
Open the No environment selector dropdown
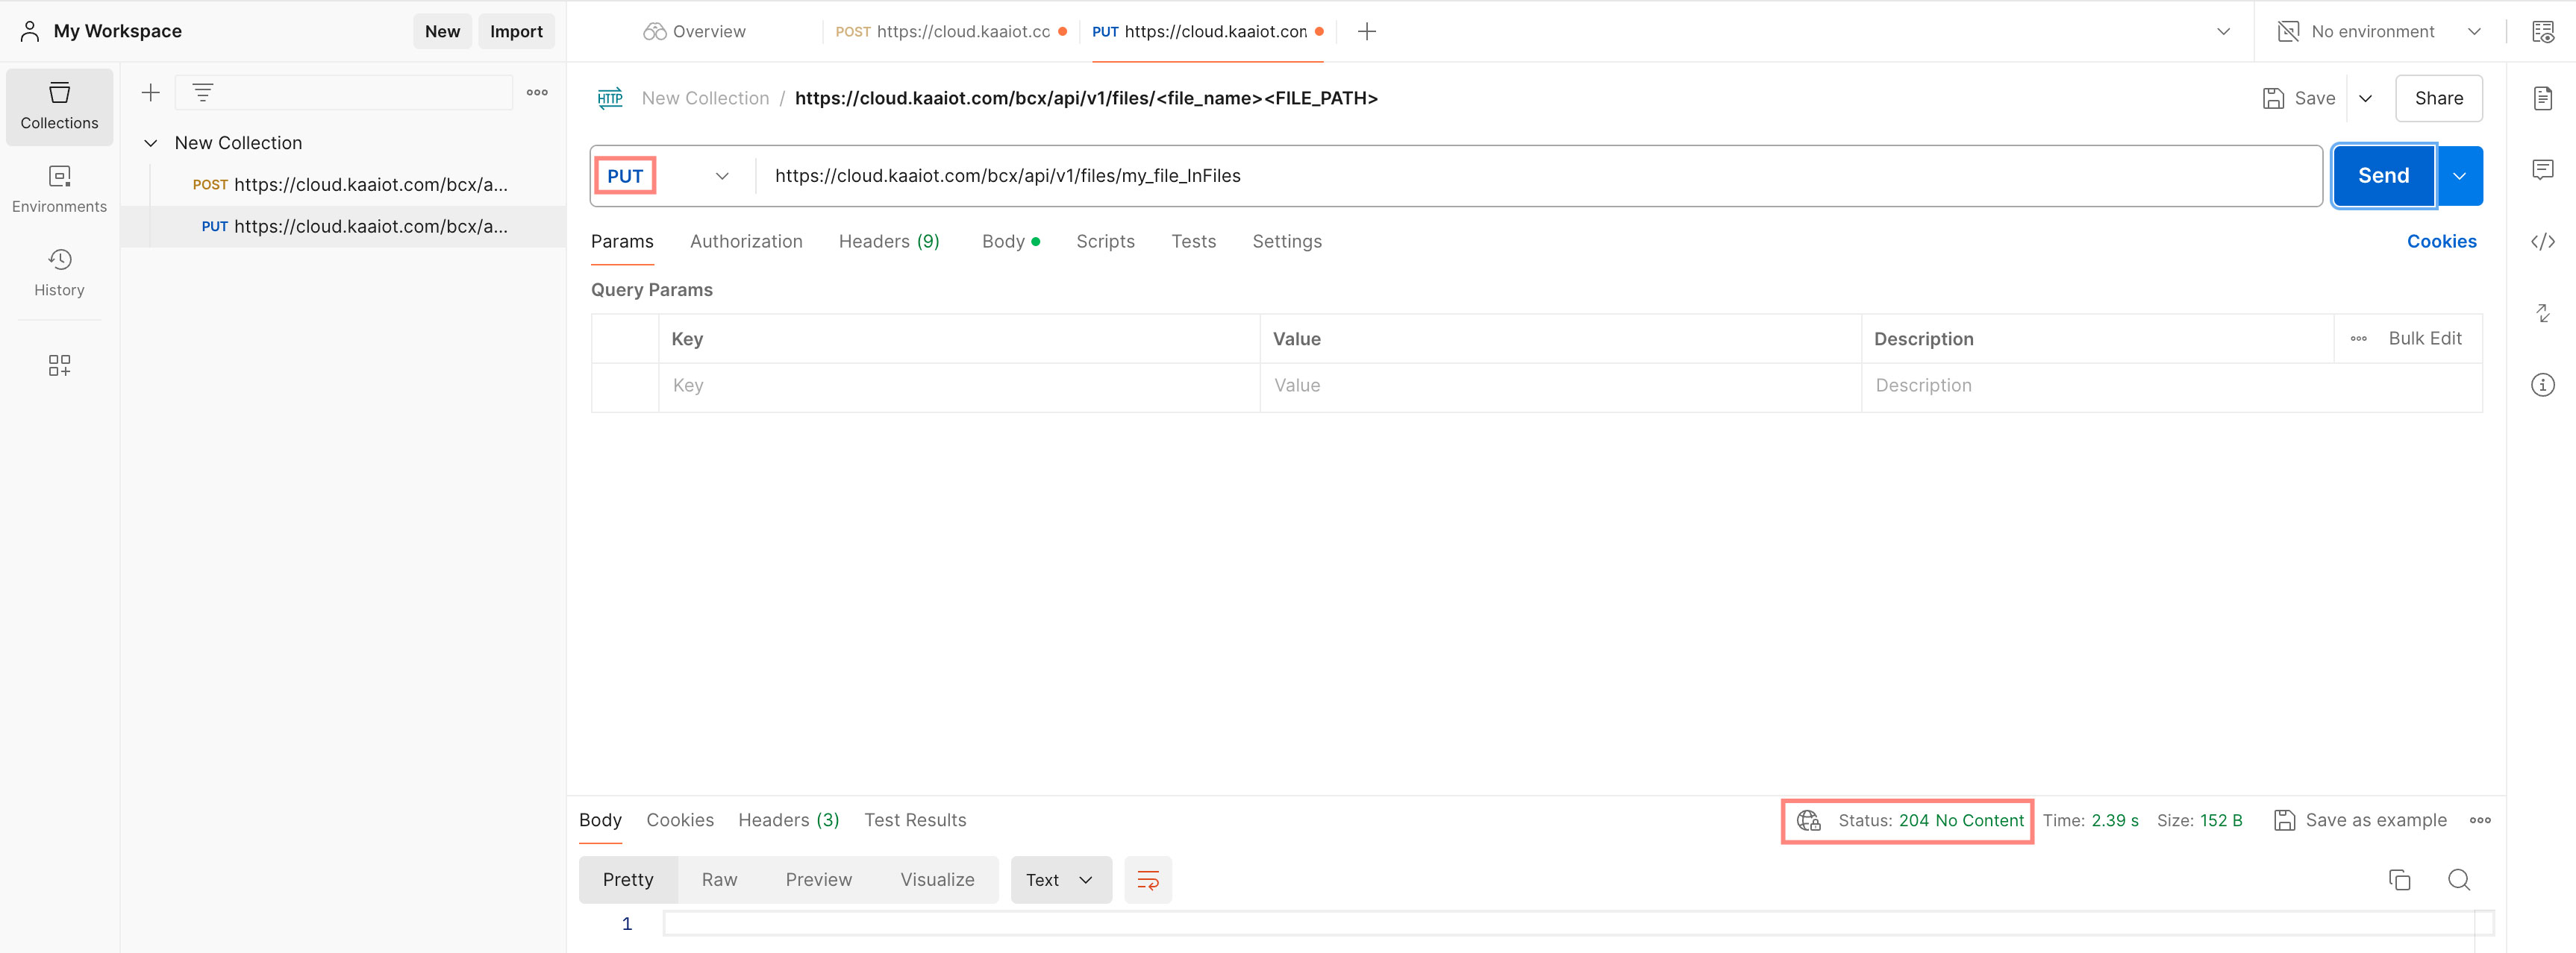(2380, 31)
